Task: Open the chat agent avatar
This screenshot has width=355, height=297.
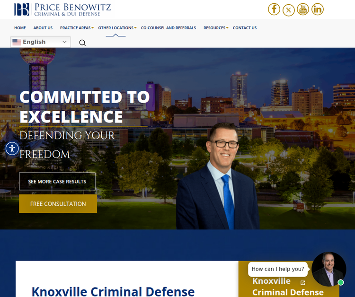Action: click(x=328, y=269)
